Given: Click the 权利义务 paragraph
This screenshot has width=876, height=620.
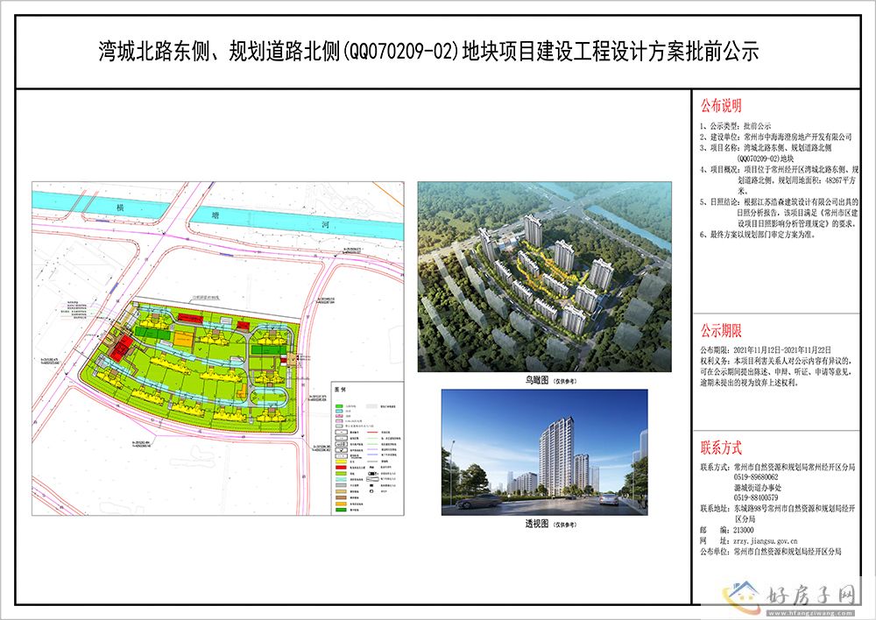Looking at the screenshot, I should 776,372.
